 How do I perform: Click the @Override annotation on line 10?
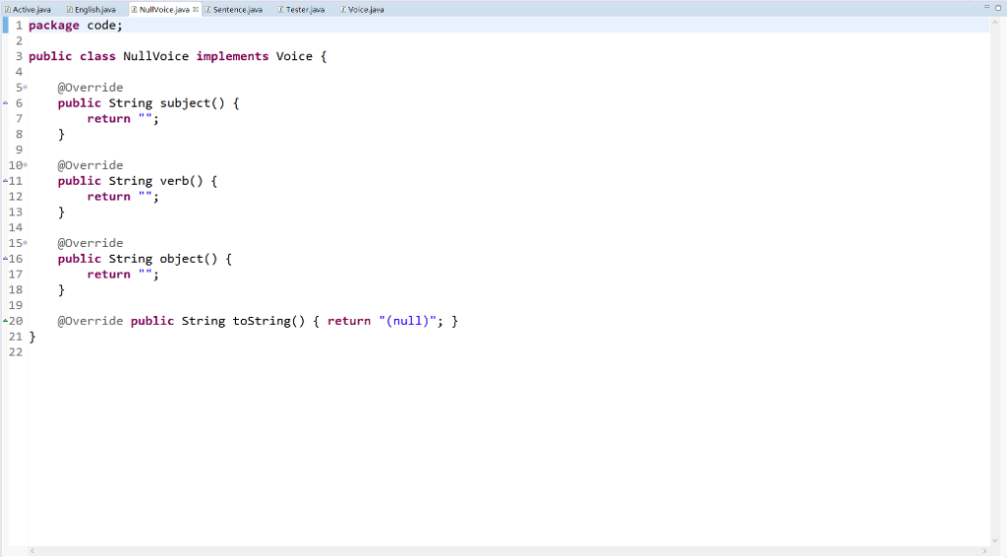[x=89, y=165]
